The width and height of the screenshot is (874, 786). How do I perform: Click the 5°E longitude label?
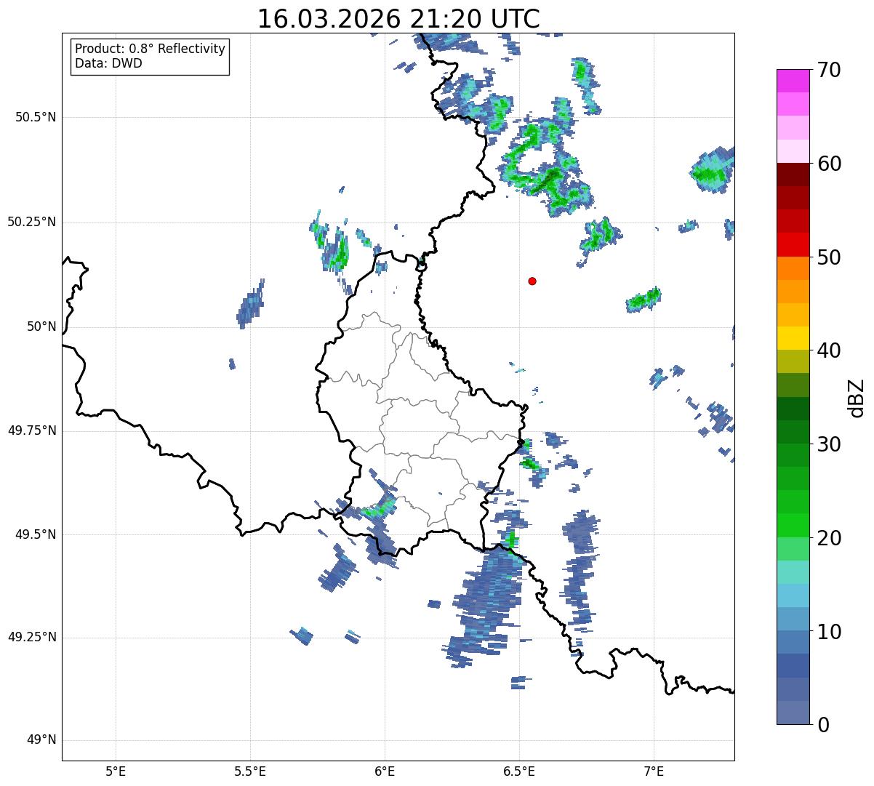tap(116, 771)
